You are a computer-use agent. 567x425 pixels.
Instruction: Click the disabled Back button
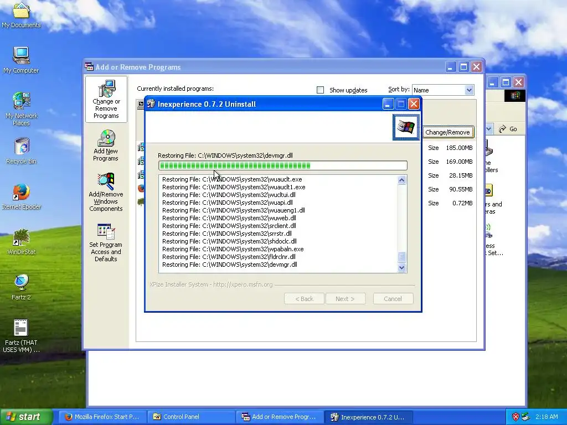pos(304,299)
